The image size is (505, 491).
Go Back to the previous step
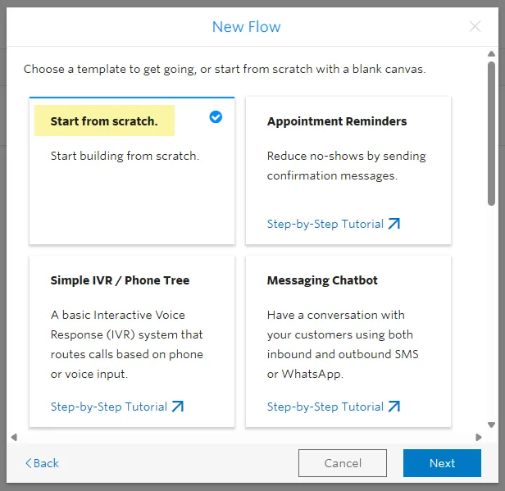pos(42,463)
